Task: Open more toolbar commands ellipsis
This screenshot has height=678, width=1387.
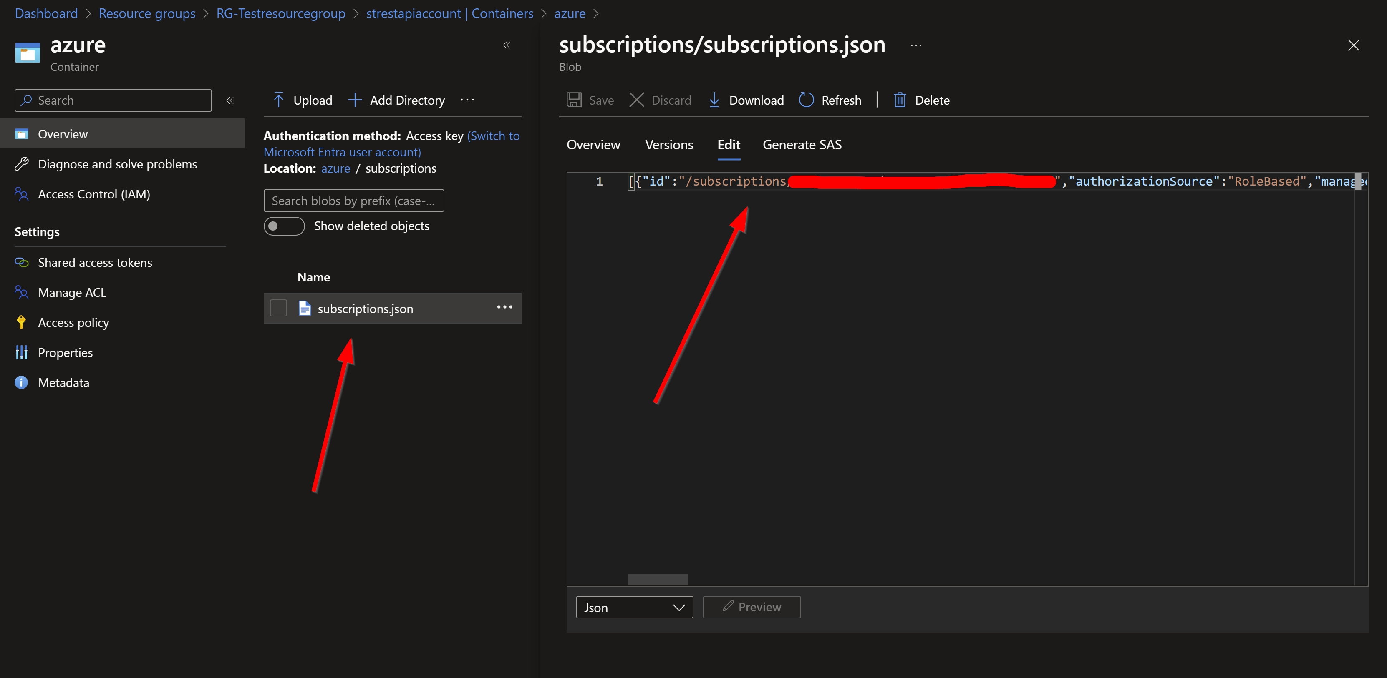Action: (467, 100)
